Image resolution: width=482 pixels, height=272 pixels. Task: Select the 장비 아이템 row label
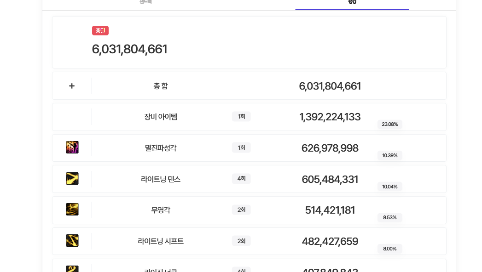tap(161, 117)
